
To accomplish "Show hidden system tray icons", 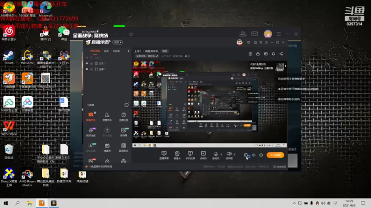I will point(294,203).
